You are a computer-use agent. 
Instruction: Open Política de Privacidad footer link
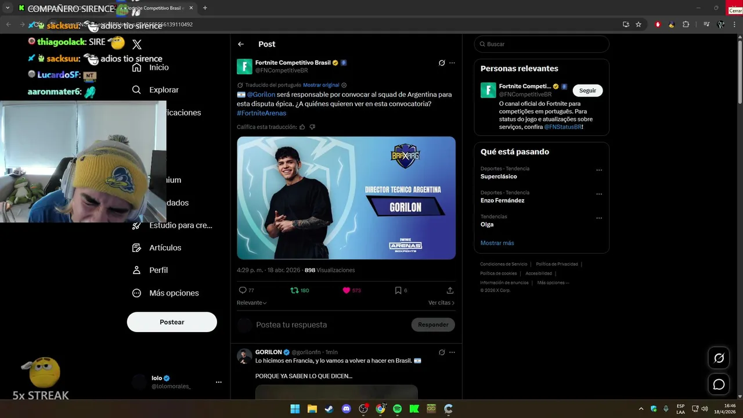pos(557,264)
